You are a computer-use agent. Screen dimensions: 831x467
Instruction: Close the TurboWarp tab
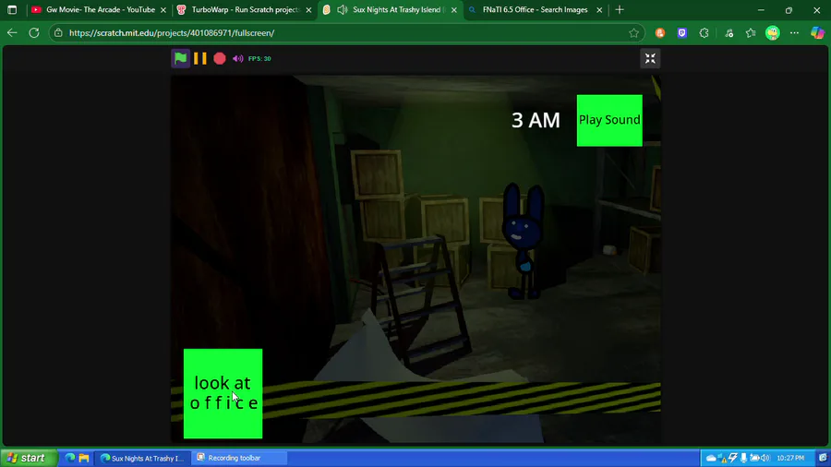point(308,9)
